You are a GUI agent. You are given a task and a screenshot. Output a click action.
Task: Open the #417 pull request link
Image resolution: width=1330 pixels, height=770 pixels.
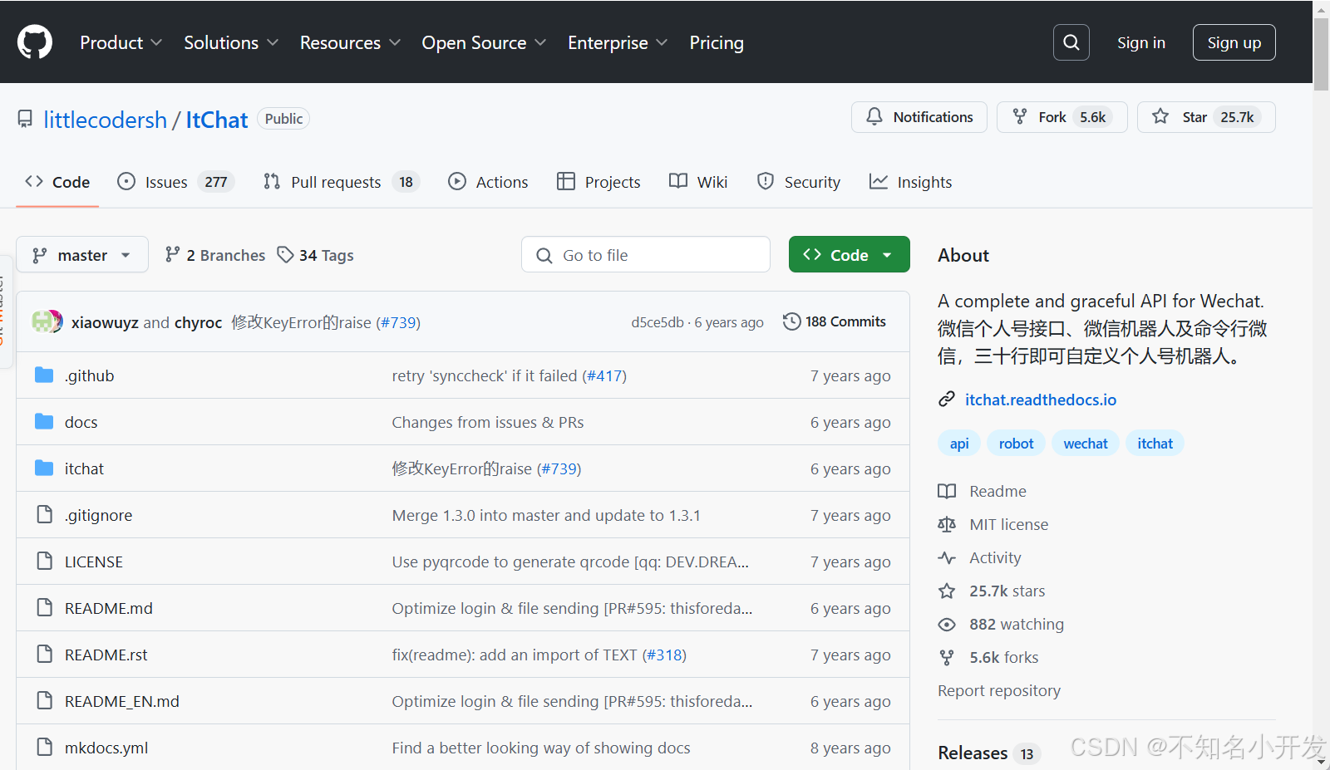coord(604,375)
